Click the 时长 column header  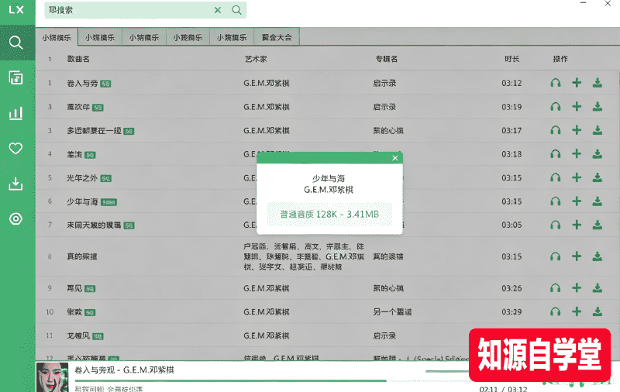tap(511, 59)
